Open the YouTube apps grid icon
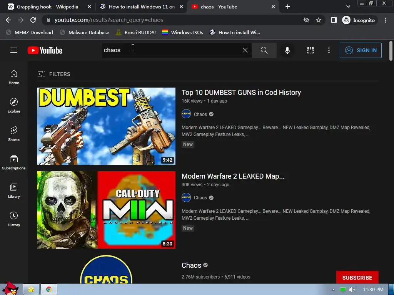 (311, 50)
